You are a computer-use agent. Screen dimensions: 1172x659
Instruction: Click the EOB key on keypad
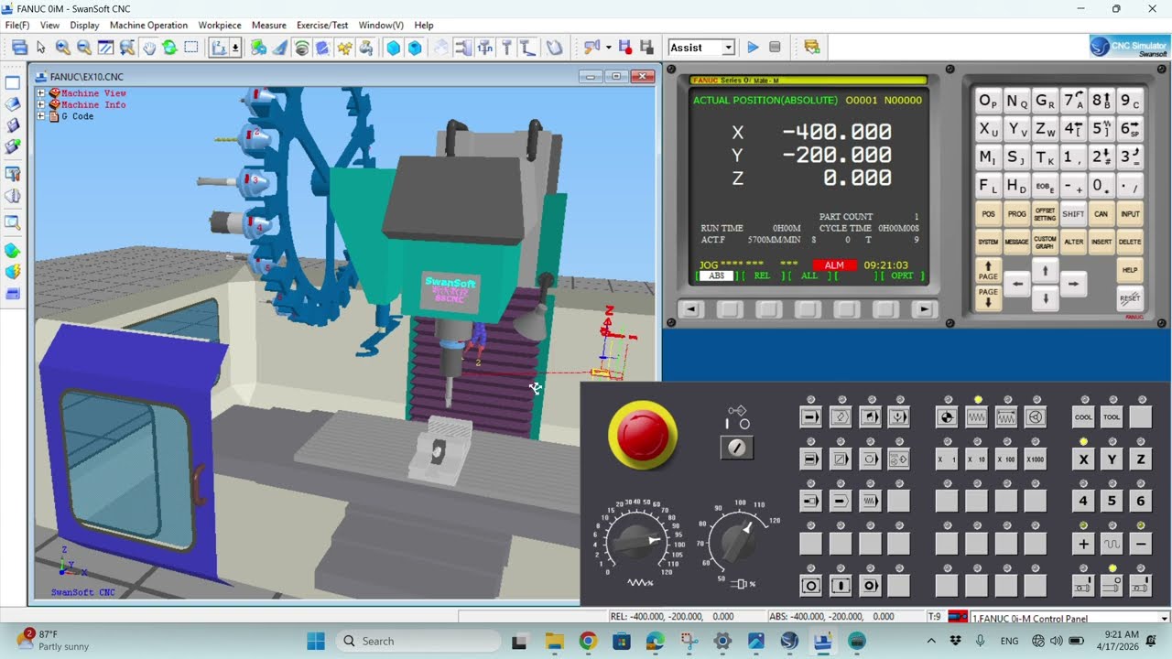coord(1045,186)
